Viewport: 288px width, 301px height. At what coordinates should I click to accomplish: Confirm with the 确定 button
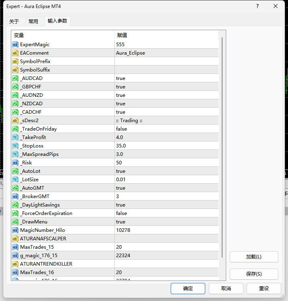tap(188, 288)
